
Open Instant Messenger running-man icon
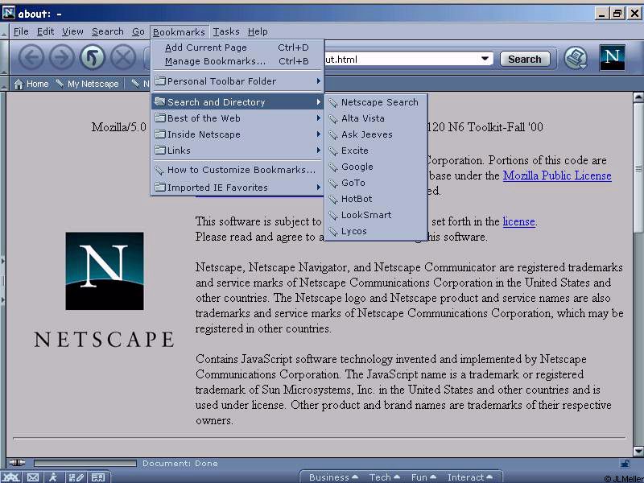point(53,477)
